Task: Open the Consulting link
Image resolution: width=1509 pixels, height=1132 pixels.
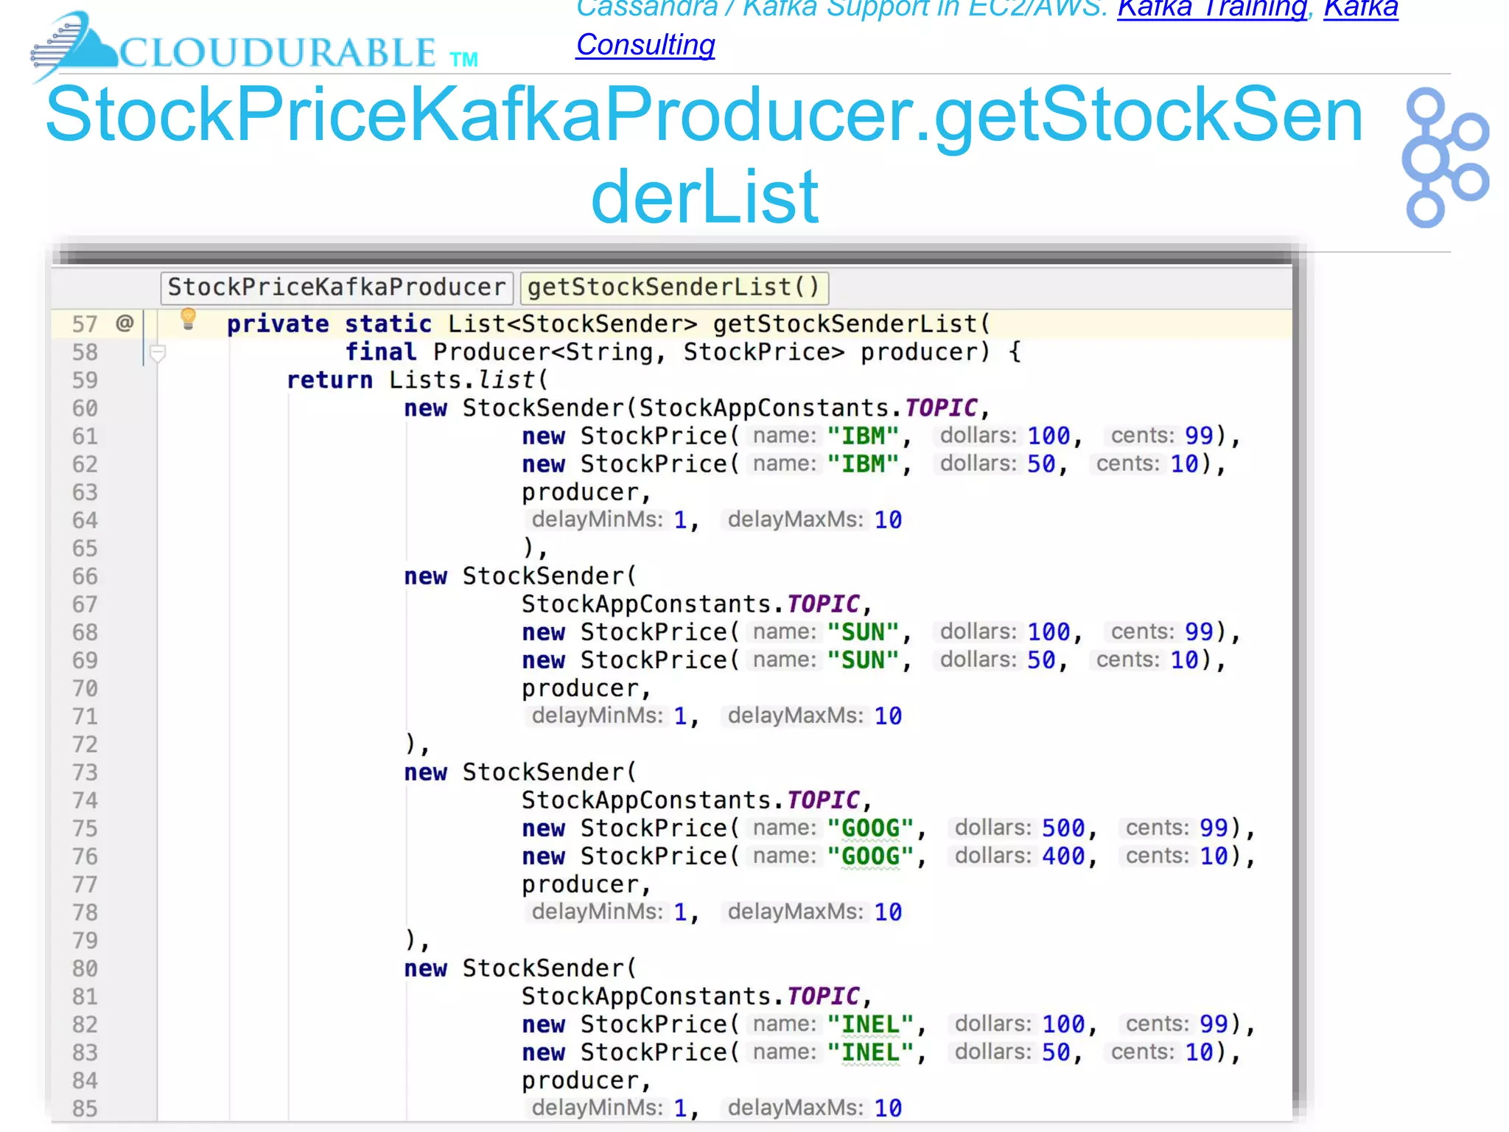Action: [x=645, y=46]
